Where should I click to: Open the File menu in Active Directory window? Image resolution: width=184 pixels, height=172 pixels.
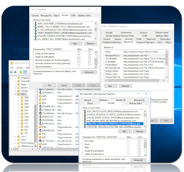12,68
